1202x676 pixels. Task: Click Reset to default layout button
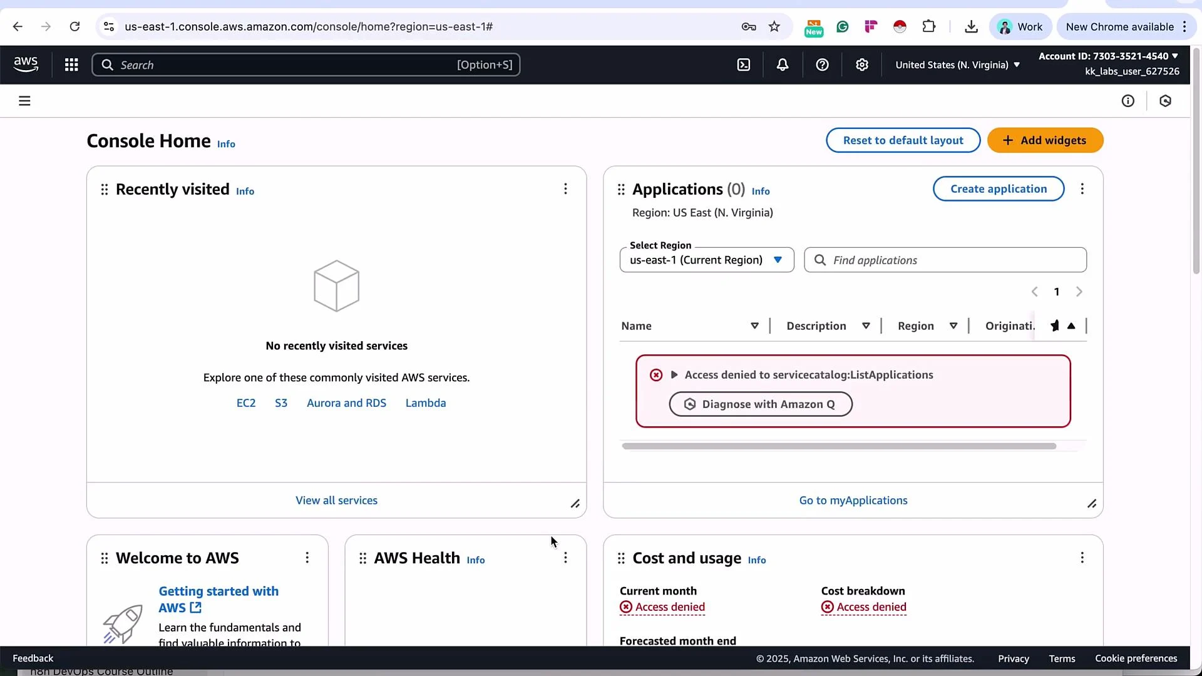point(903,140)
